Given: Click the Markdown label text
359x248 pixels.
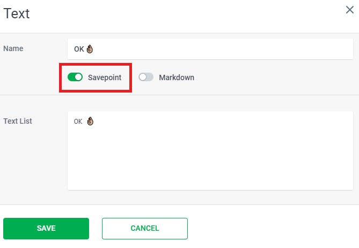Looking at the screenshot, I should click(x=177, y=77).
